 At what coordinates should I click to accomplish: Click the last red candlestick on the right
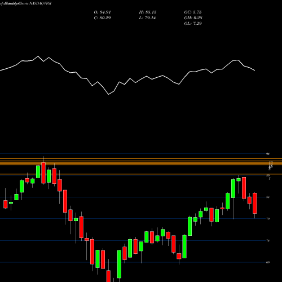tap(255, 203)
